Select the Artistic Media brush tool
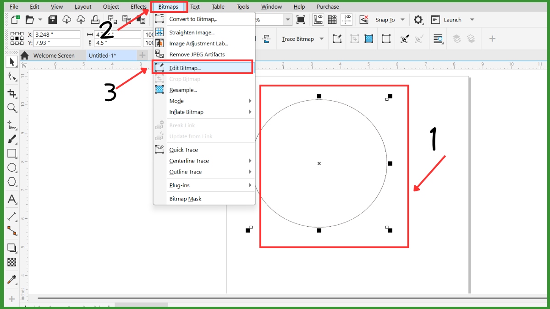Image resolution: width=550 pixels, height=309 pixels. coord(12,139)
